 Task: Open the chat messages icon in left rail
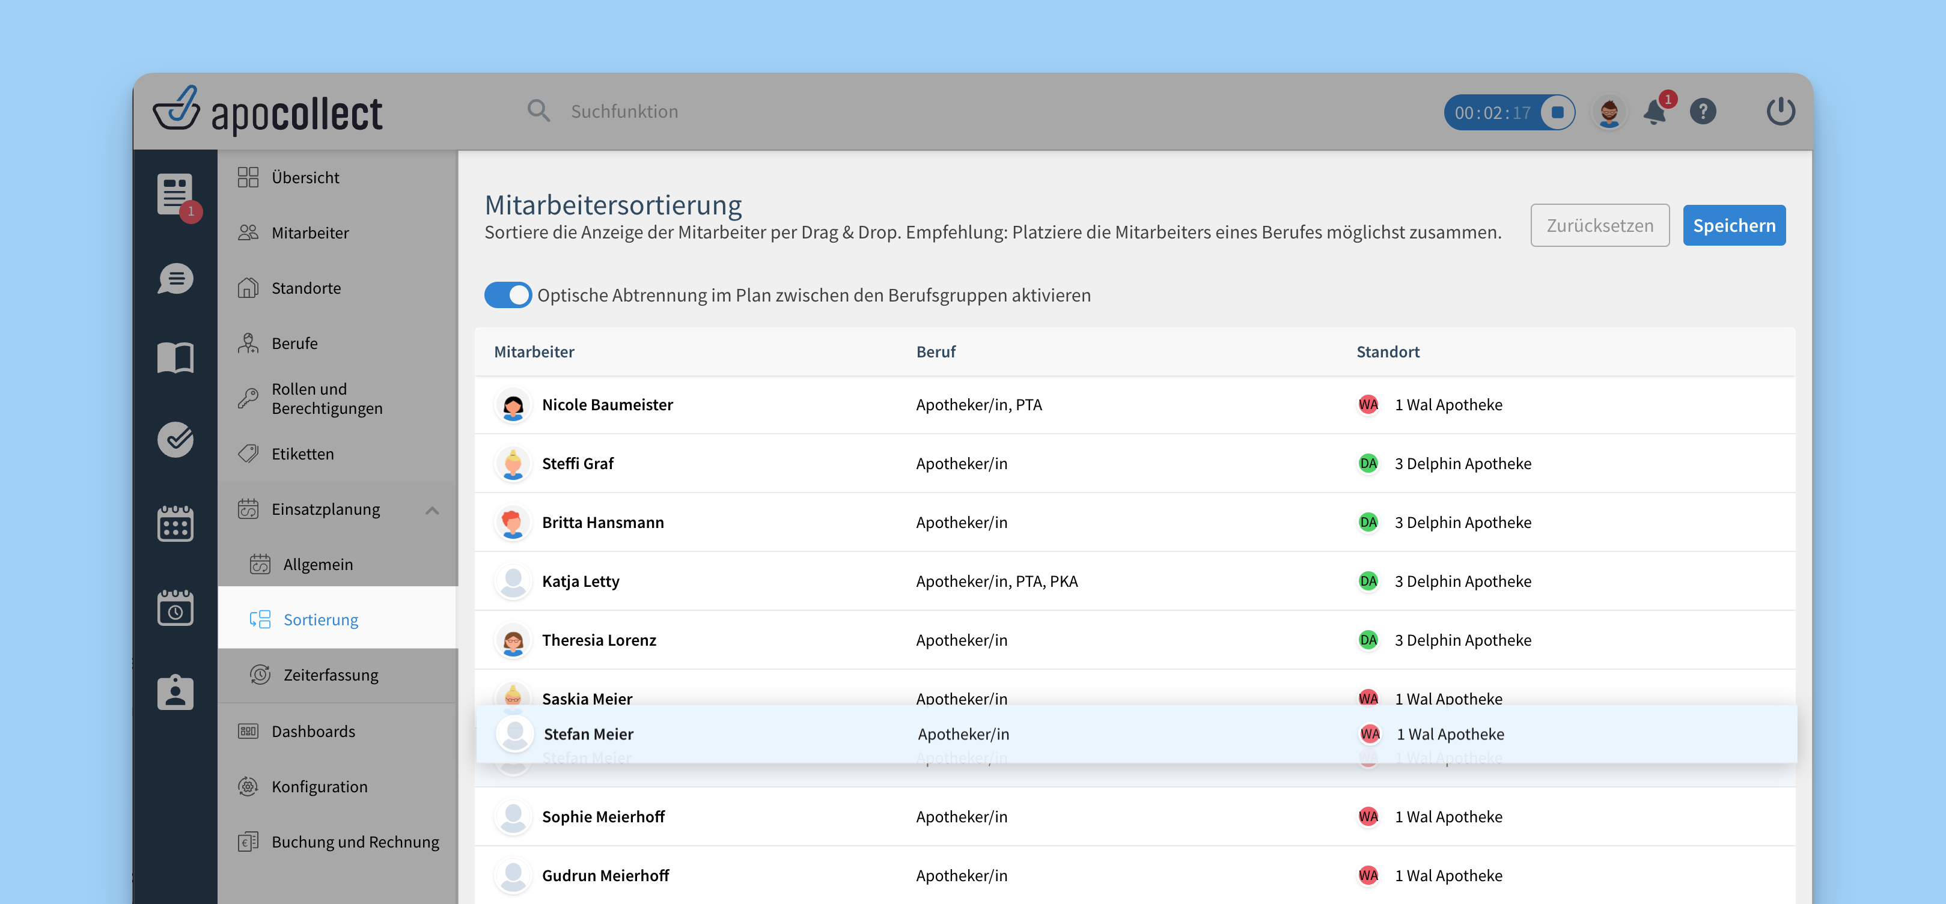coord(175,279)
